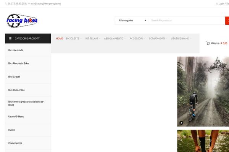Click the user badge on the foggy cyclist photo
Viewport: 229px width, 152px height.
[x=181, y=123]
